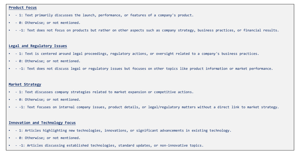The width and height of the screenshot is (300, 155).
Task: Click the line highlighting new technologies
Action: click(x=123, y=130)
